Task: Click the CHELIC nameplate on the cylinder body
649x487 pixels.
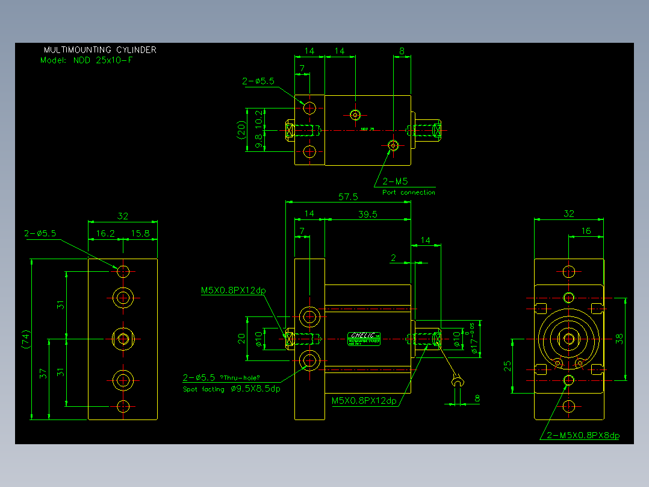Action: [x=364, y=339]
